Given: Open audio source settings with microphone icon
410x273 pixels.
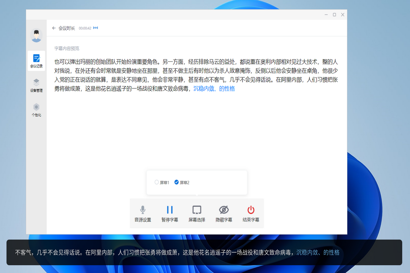Looking at the screenshot, I should [142, 213].
